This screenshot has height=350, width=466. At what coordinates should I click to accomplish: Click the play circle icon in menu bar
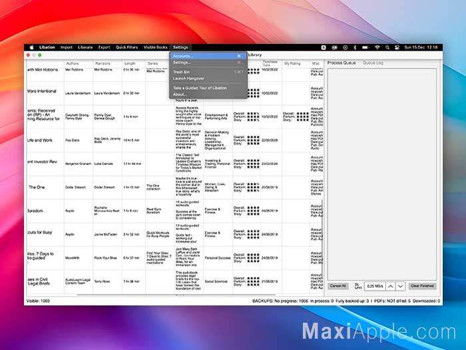point(345,47)
